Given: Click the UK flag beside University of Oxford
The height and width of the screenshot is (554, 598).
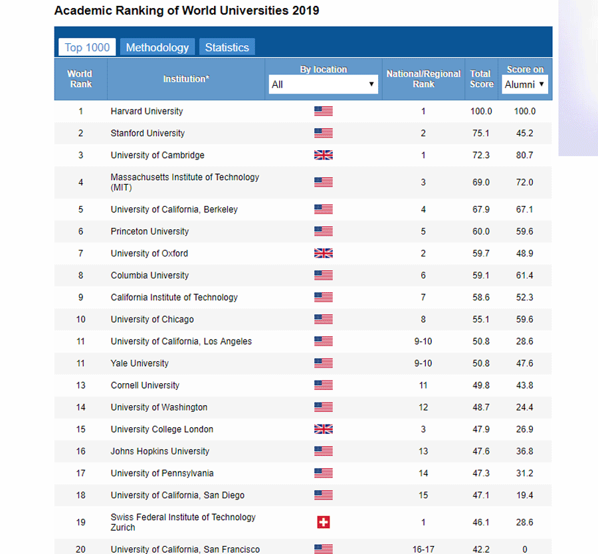Looking at the screenshot, I should (323, 253).
